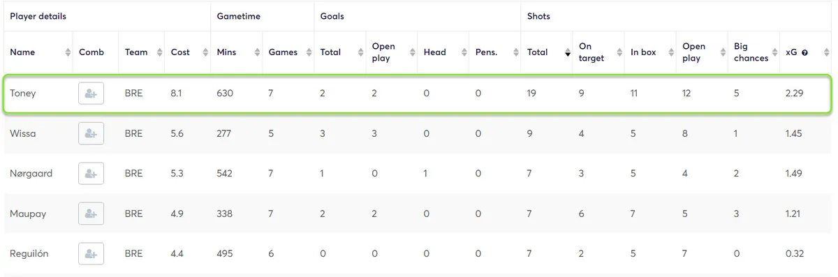This screenshot has height=277, width=838.
Task: Sort table by Cost column
Action: point(187,52)
